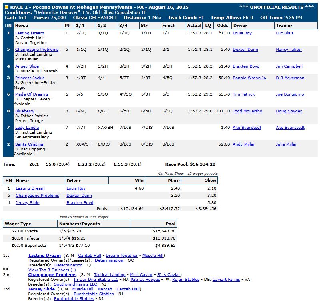The height and width of the screenshot is (302, 323).
Task: Click Braxten Boyd in the payouts table
Action: (80, 203)
